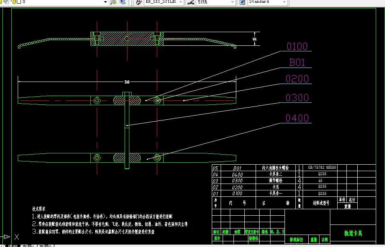Click the 内六角圆柱头螺栓 cell in parts list
This screenshot has width=385, height=247.
click(275, 168)
